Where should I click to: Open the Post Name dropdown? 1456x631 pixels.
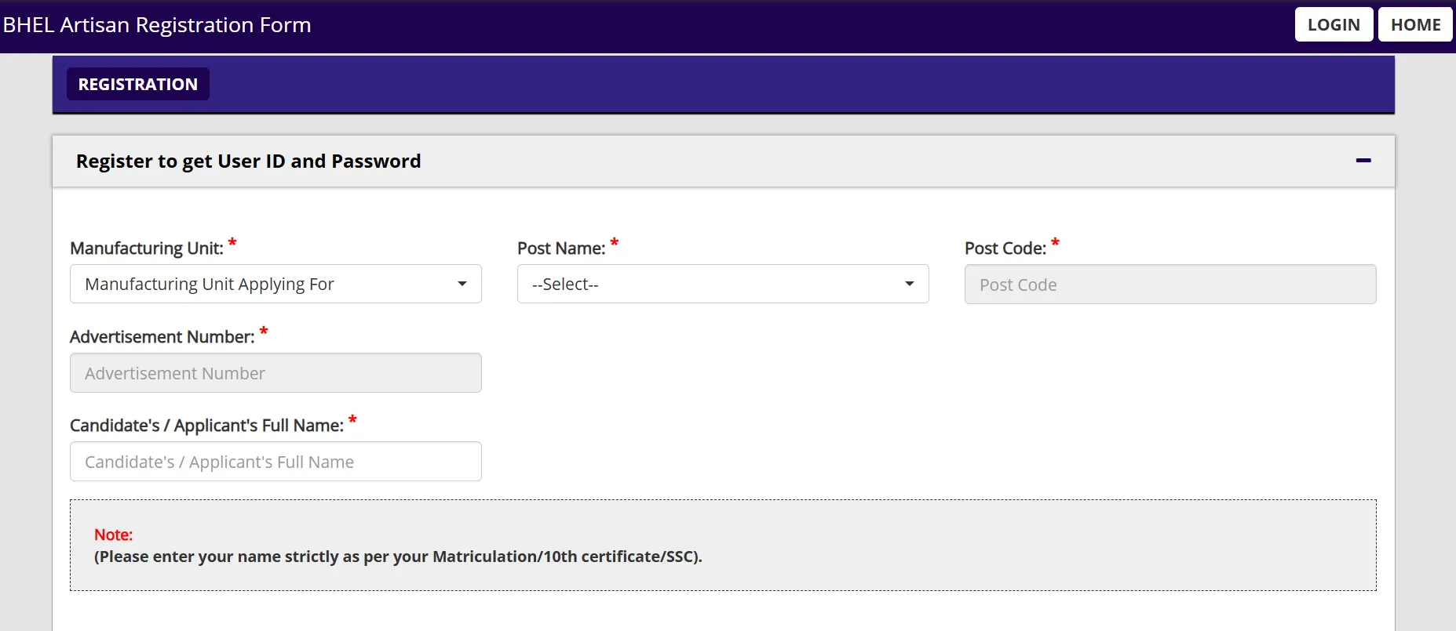click(723, 284)
